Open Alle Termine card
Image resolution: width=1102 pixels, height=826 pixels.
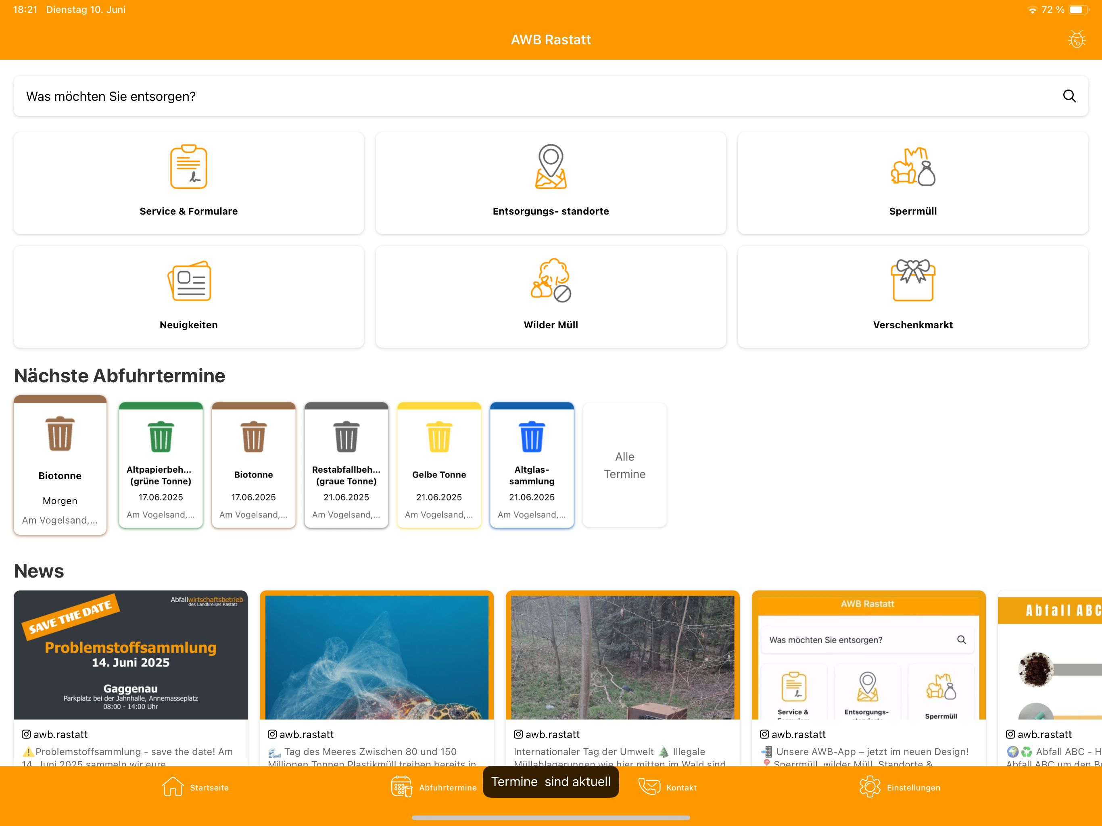tap(624, 465)
